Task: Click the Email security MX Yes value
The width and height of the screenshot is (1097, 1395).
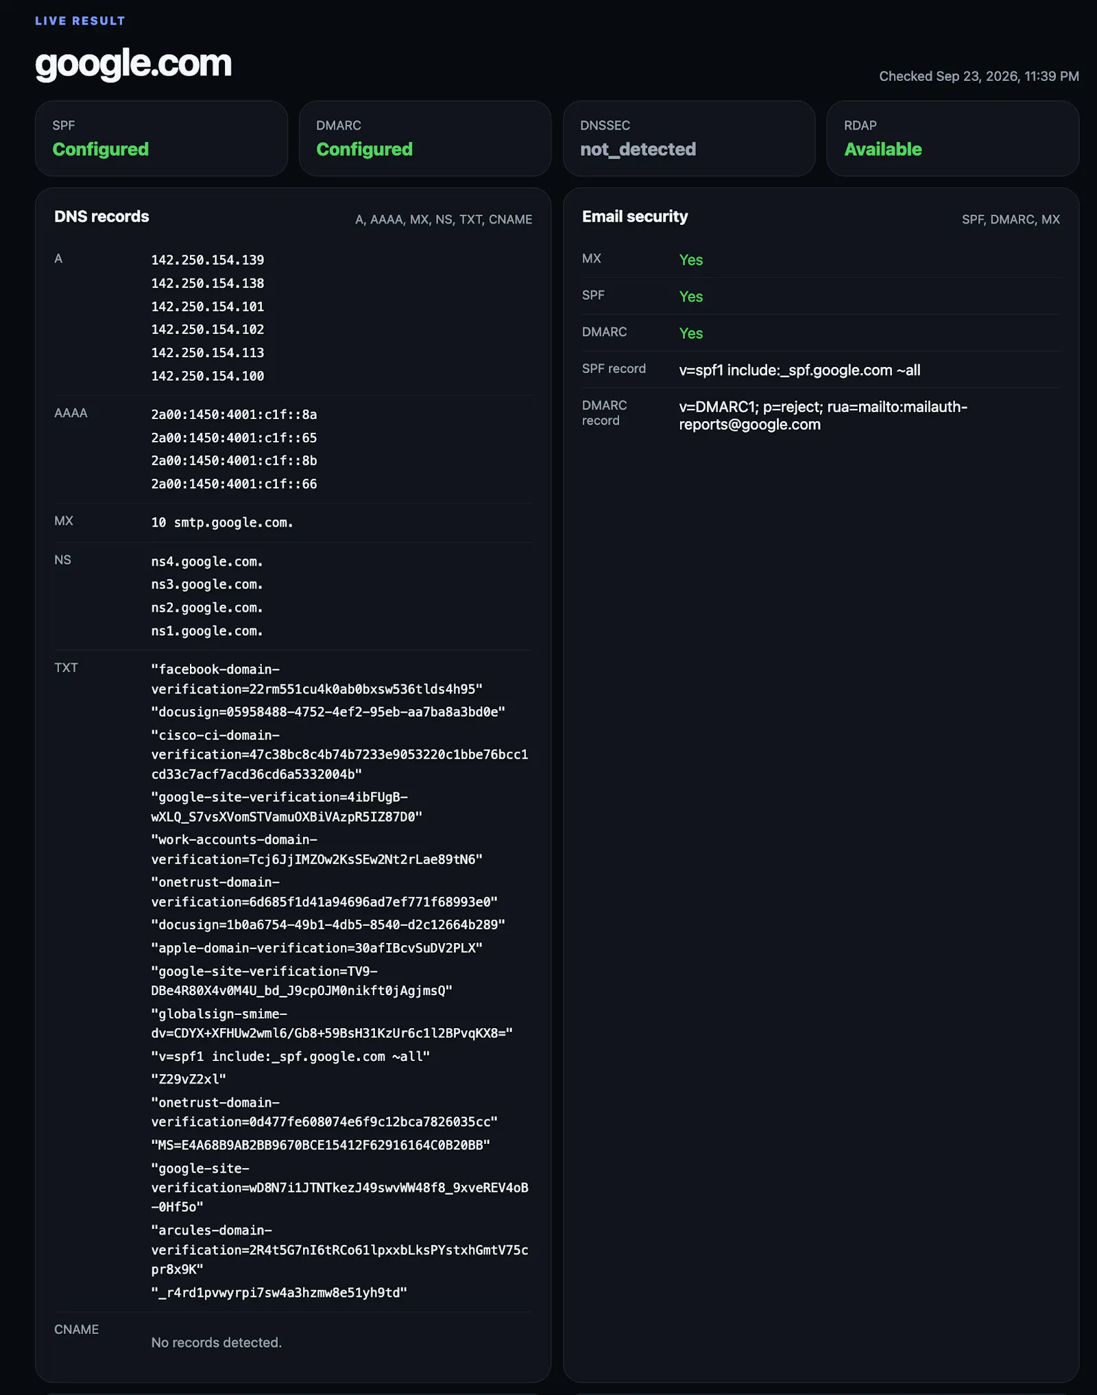Action: tap(691, 260)
